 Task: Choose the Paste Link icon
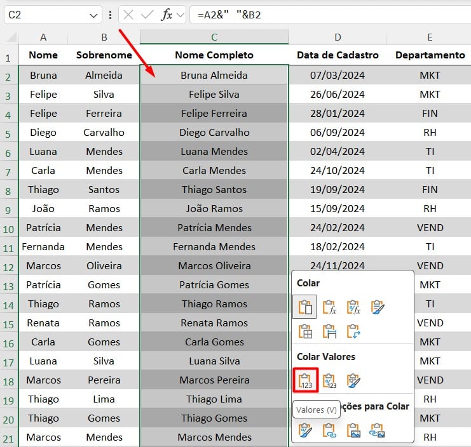329,430
